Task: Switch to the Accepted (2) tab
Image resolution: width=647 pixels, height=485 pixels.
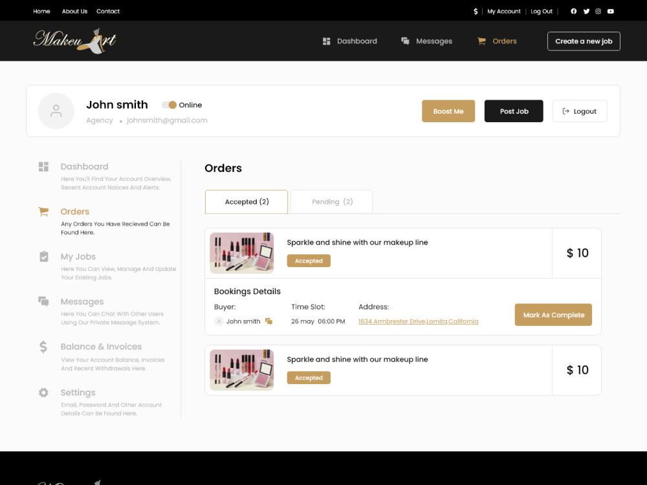Action: (247, 202)
